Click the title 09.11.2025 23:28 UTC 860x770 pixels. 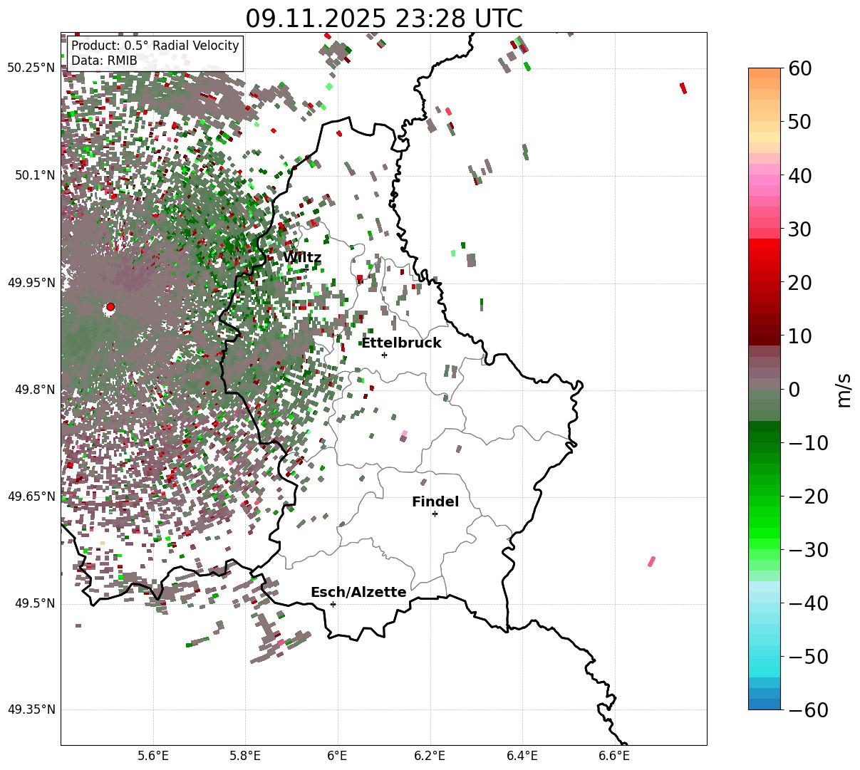point(383,18)
